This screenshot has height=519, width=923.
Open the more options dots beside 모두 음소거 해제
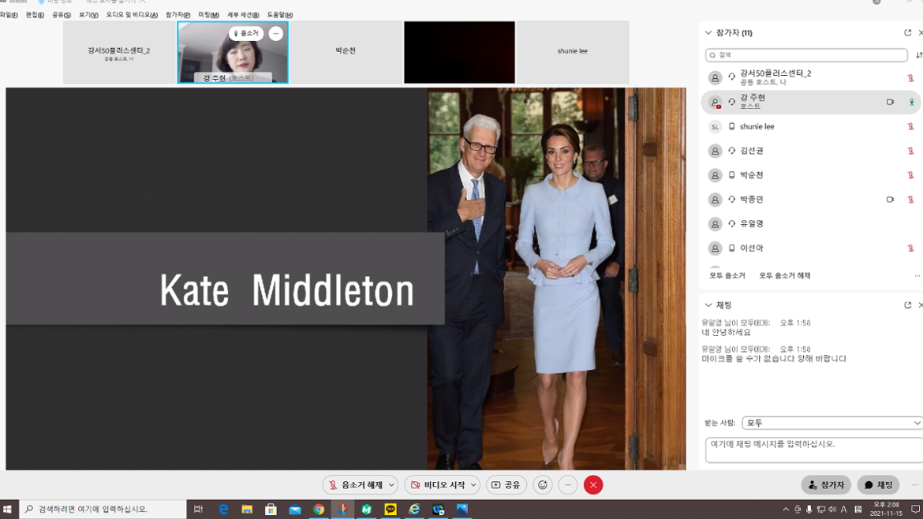point(917,275)
